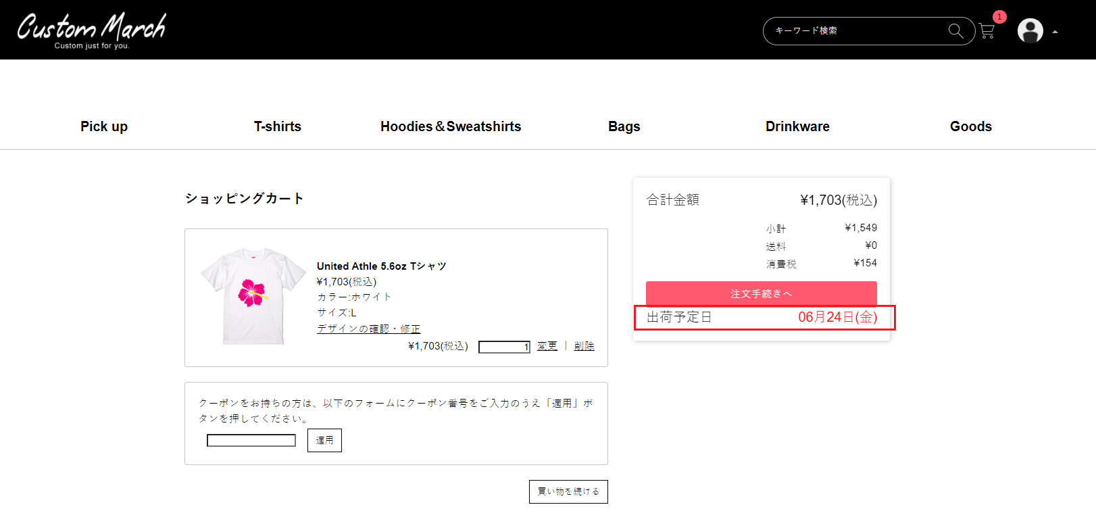Click the total amount ¥1,703(税込) in summary
Image resolution: width=1096 pixels, height=532 pixels.
(x=839, y=200)
